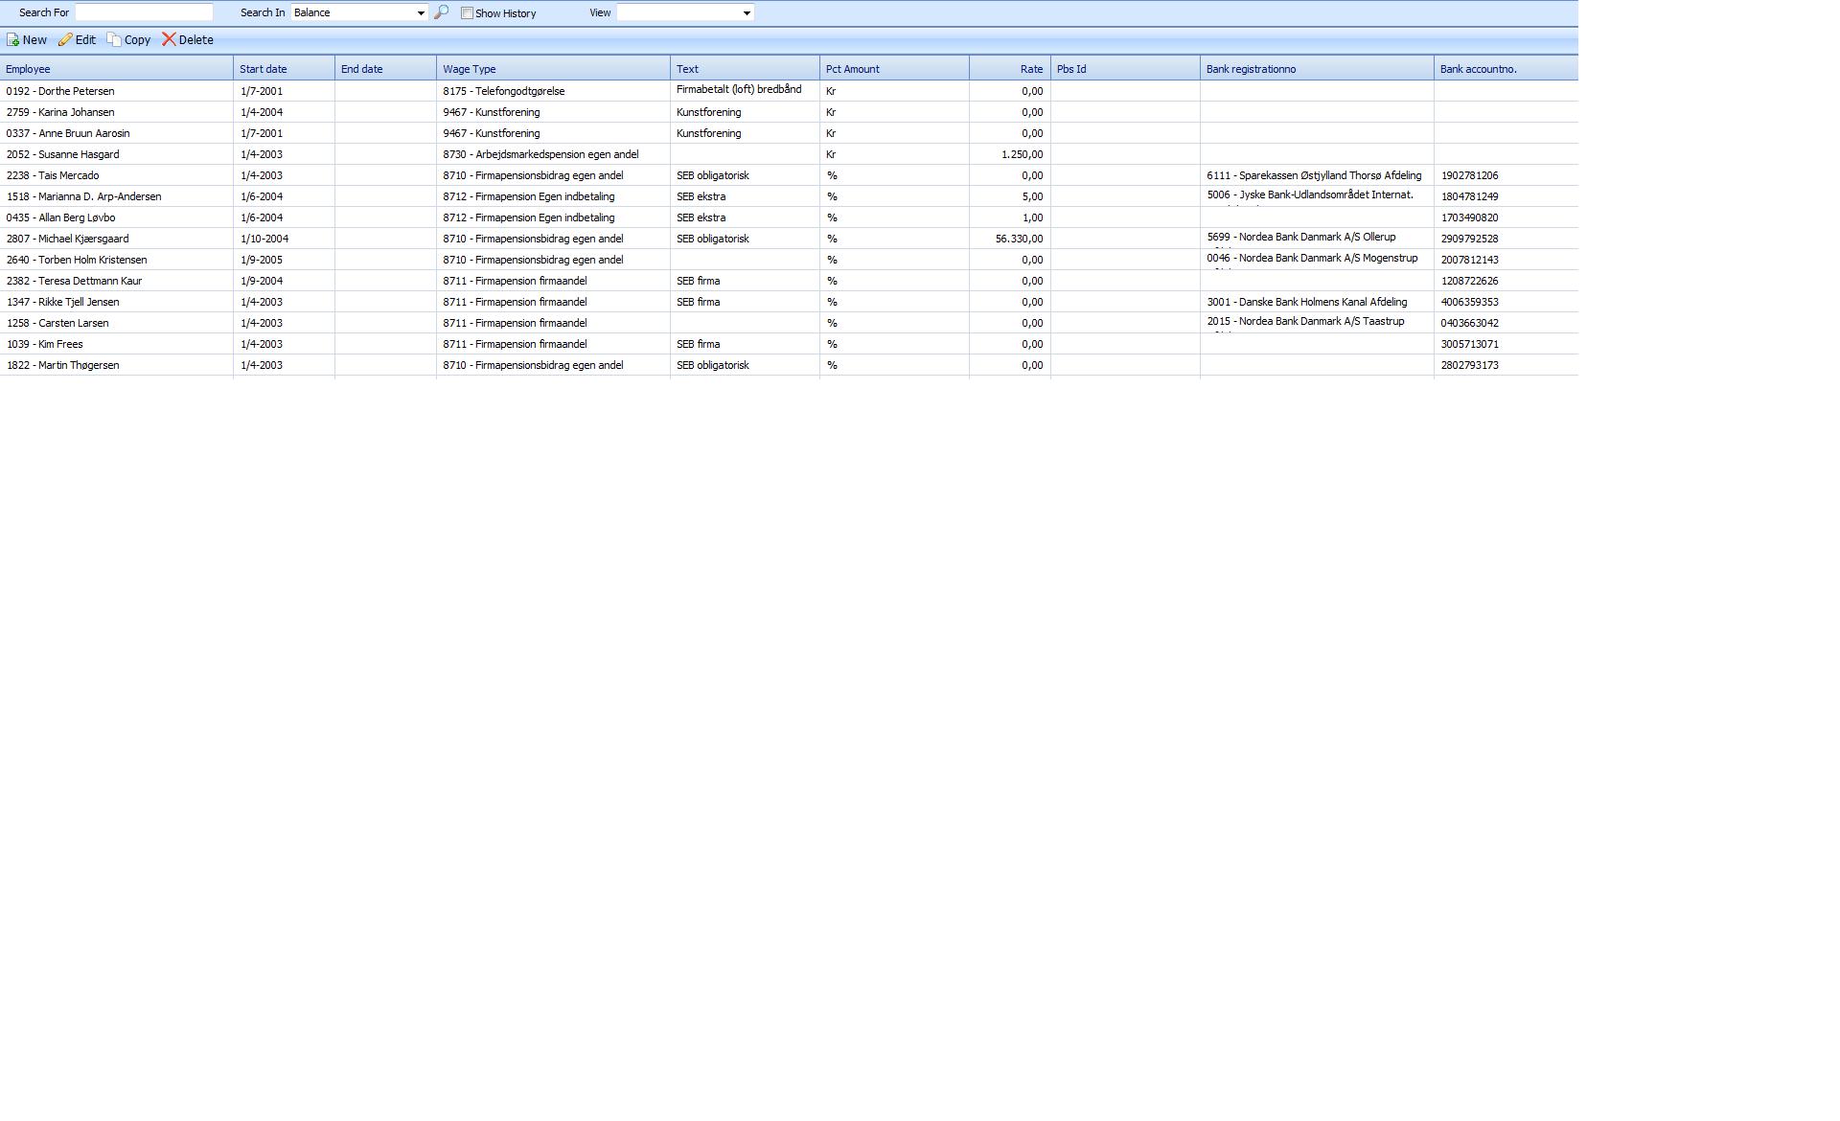
Task: Click the Michael Kjærsgaard rate 56.330,00 cell
Action: coord(1019,239)
